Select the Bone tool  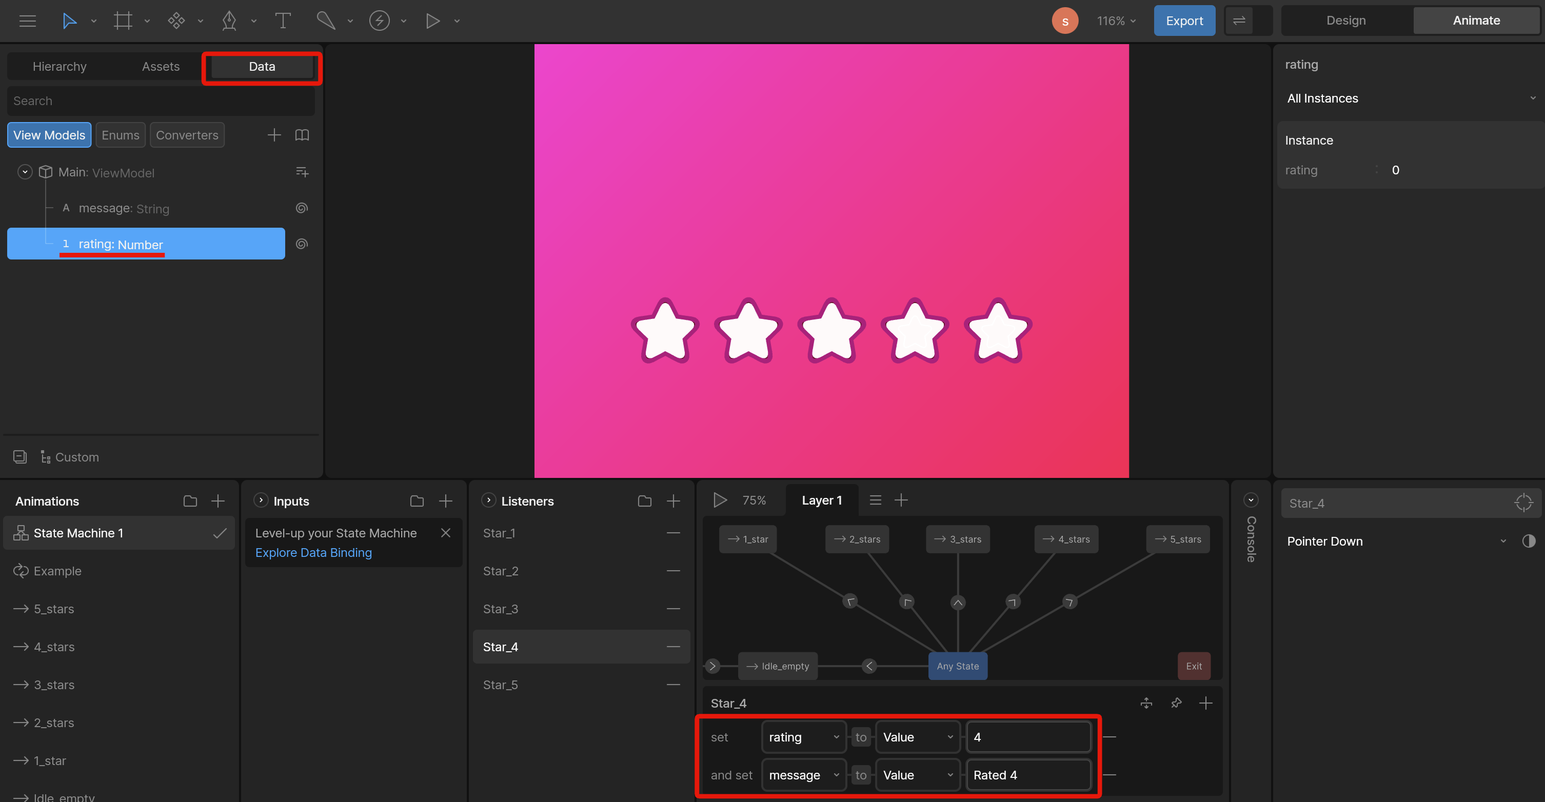(x=326, y=21)
